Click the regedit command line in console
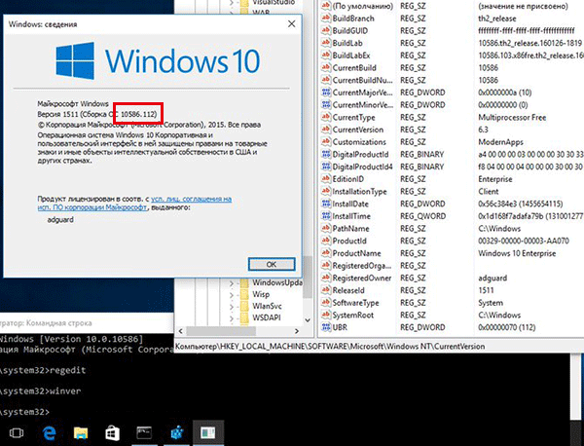 pyautogui.click(x=43, y=370)
